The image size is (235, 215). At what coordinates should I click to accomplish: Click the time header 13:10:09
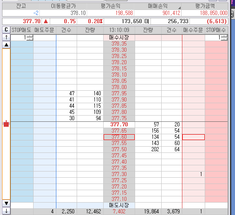pyautogui.click(x=119, y=30)
